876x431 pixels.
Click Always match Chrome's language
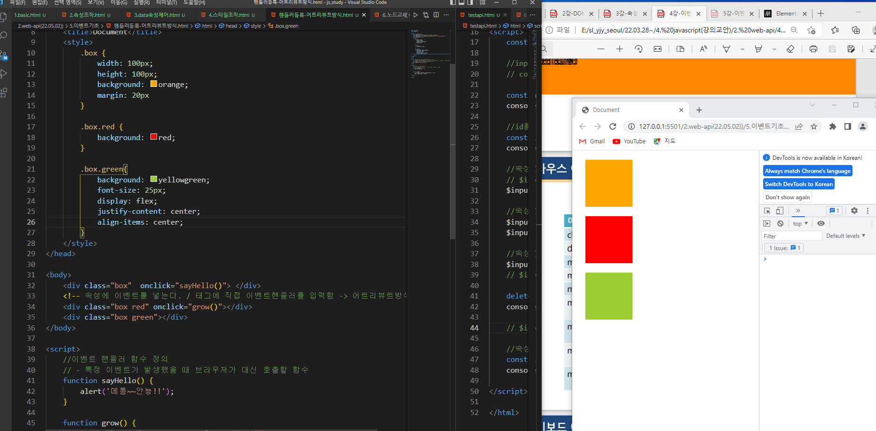coord(807,171)
